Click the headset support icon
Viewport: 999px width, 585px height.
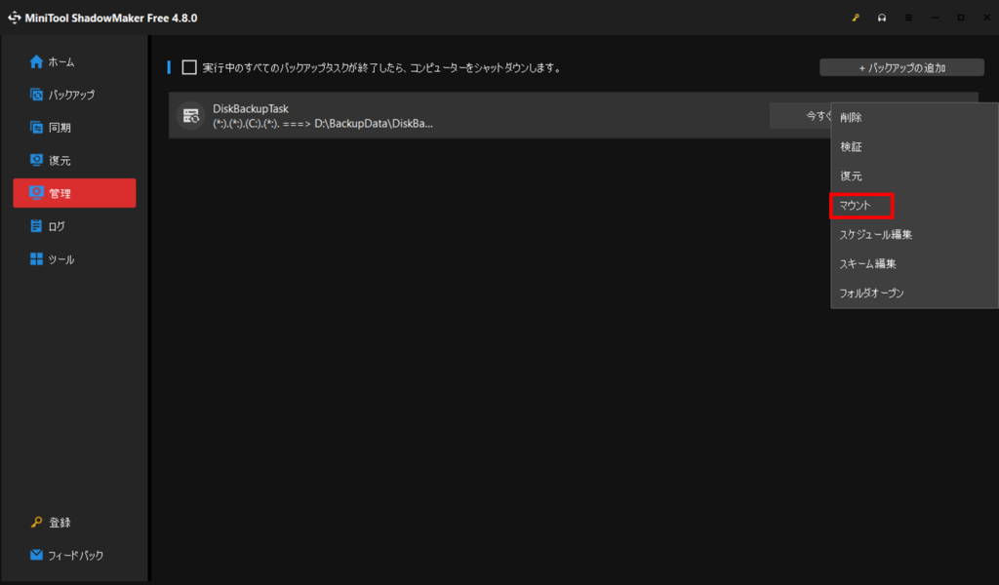click(882, 18)
